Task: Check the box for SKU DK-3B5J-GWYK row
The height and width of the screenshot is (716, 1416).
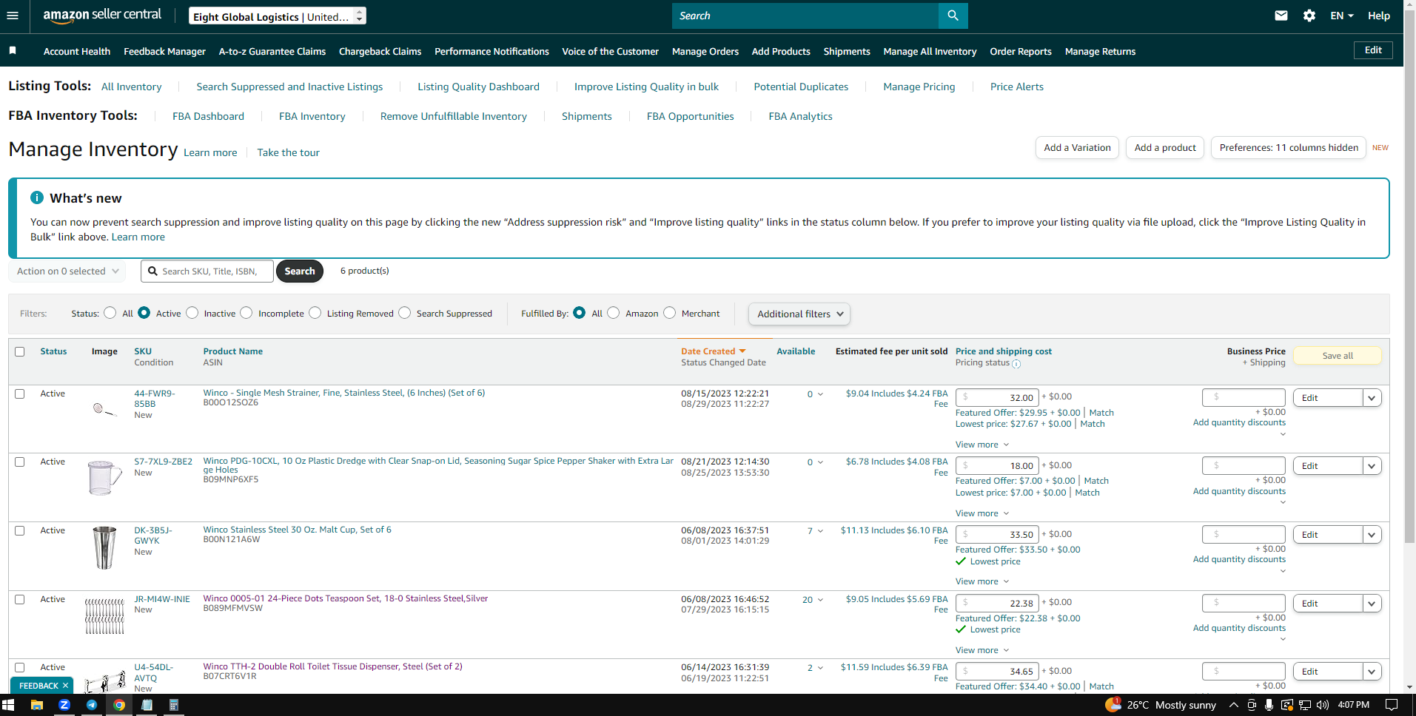Action: coord(20,530)
